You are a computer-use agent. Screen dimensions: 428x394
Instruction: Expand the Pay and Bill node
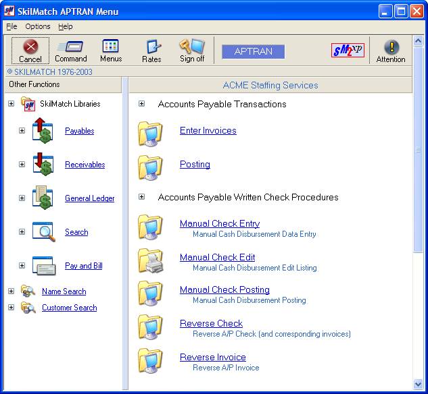(22, 266)
